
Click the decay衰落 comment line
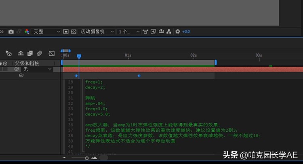(x=173, y=136)
